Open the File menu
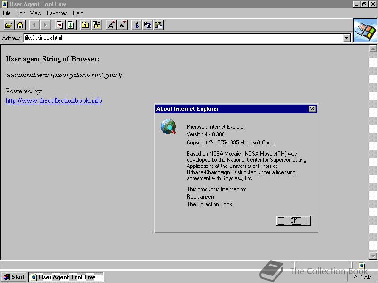Viewport: 378px width, 283px height. point(7,13)
